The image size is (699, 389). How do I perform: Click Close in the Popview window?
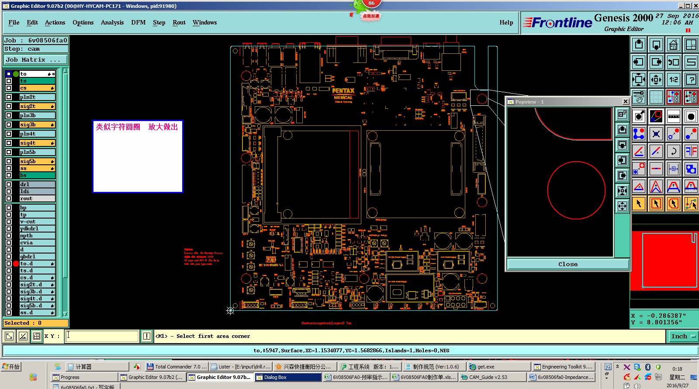click(568, 264)
